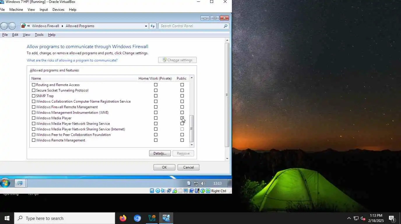
Task: Tick Windows Collaboration Computer Name Registration name checkbox
Action: (x=34, y=101)
